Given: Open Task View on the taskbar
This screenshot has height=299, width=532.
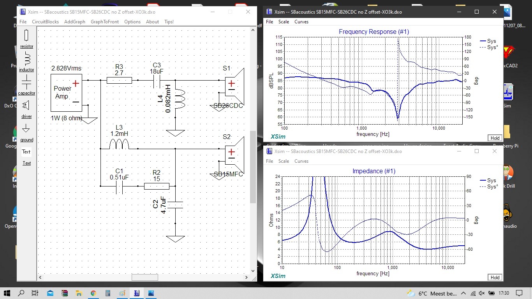Looking at the screenshot, I should (35, 293).
